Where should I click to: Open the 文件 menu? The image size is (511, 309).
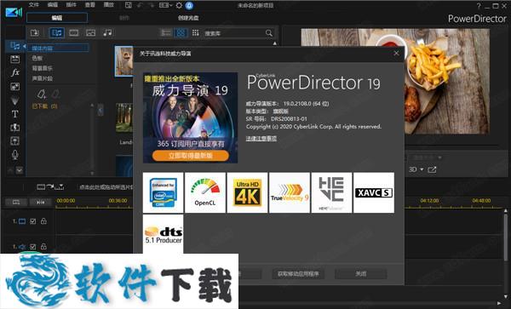point(34,5)
